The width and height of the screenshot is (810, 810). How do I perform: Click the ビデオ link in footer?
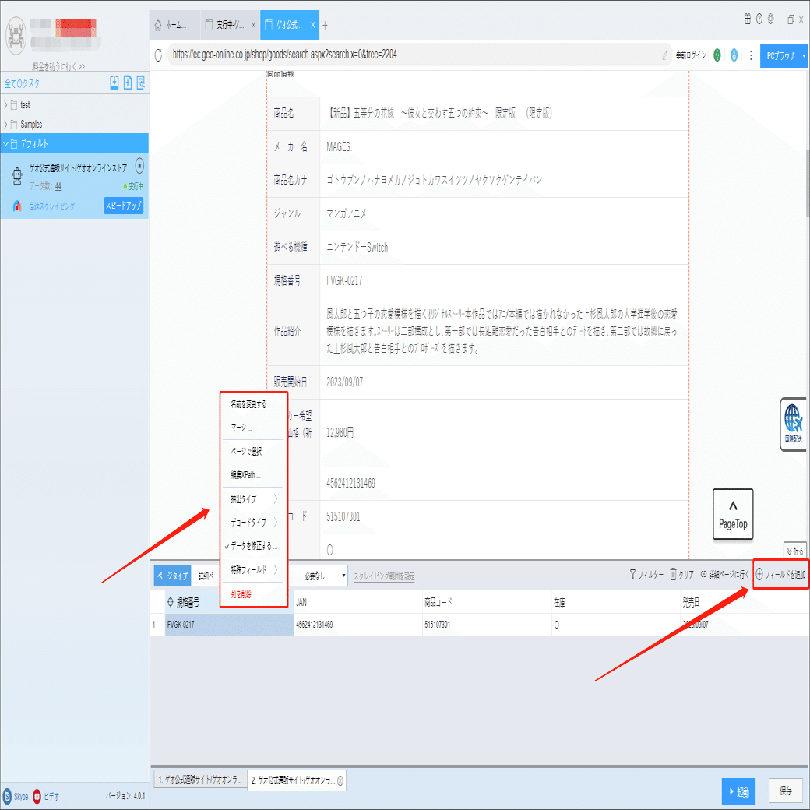coord(51,797)
